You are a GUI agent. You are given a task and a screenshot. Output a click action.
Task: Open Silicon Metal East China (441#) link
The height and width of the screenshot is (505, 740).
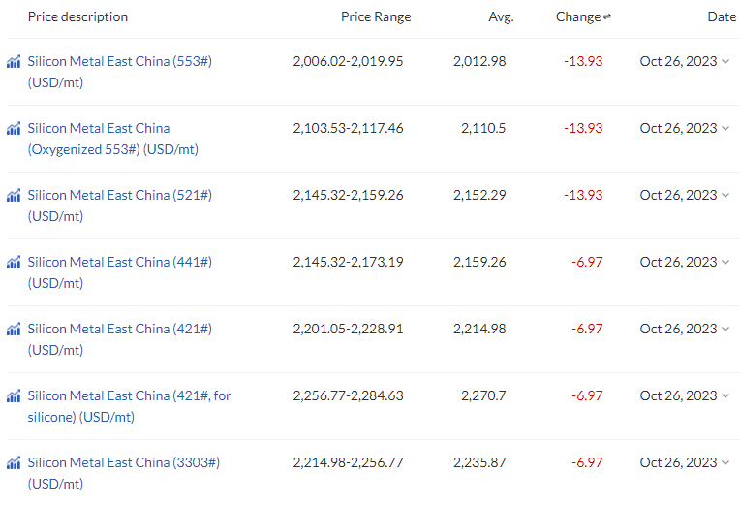click(x=120, y=272)
